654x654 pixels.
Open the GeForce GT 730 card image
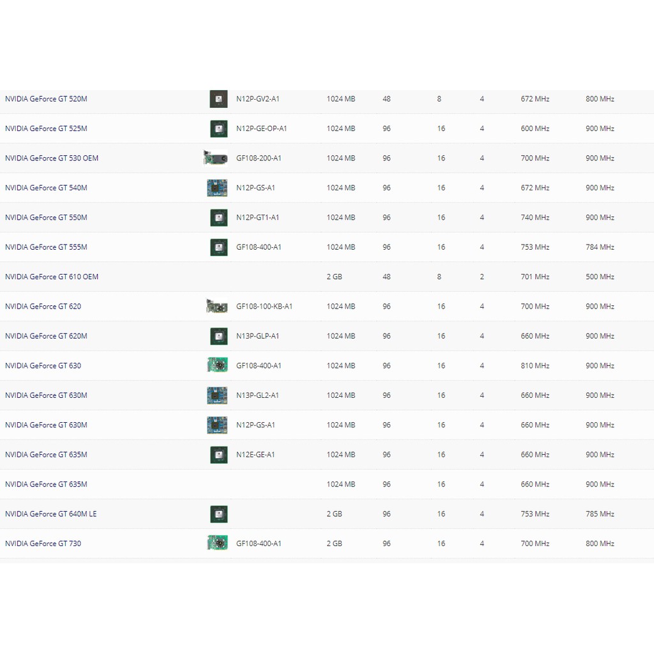pos(217,544)
